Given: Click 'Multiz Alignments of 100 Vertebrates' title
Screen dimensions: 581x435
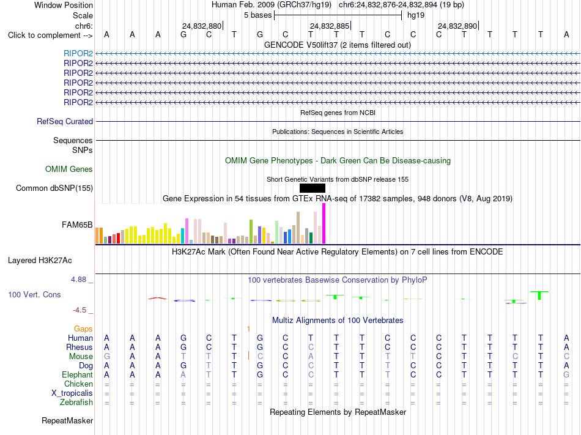Looking at the screenshot, I should (338, 320).
